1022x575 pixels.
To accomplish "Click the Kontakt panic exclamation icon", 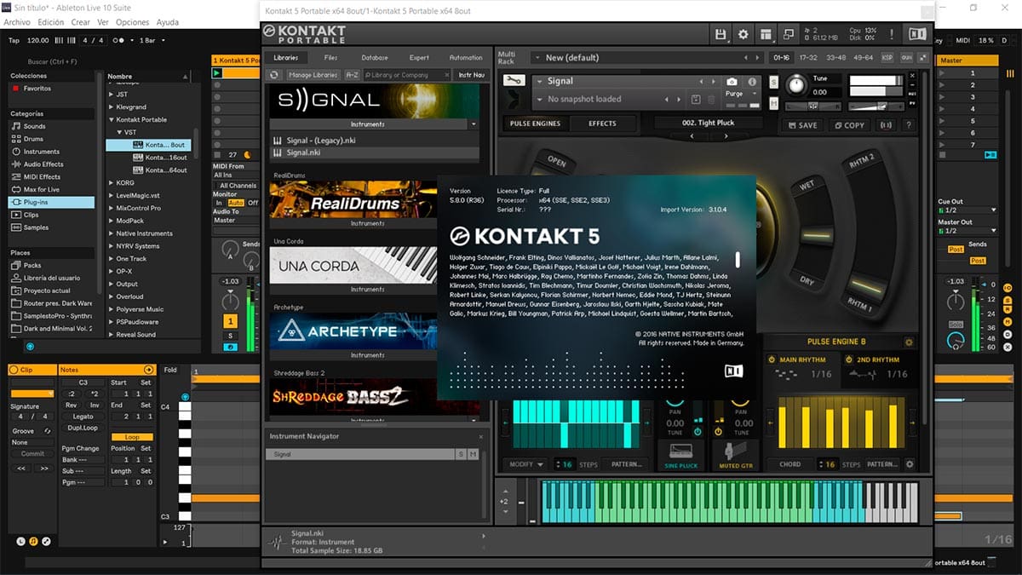I will click(x=891, y=34).
